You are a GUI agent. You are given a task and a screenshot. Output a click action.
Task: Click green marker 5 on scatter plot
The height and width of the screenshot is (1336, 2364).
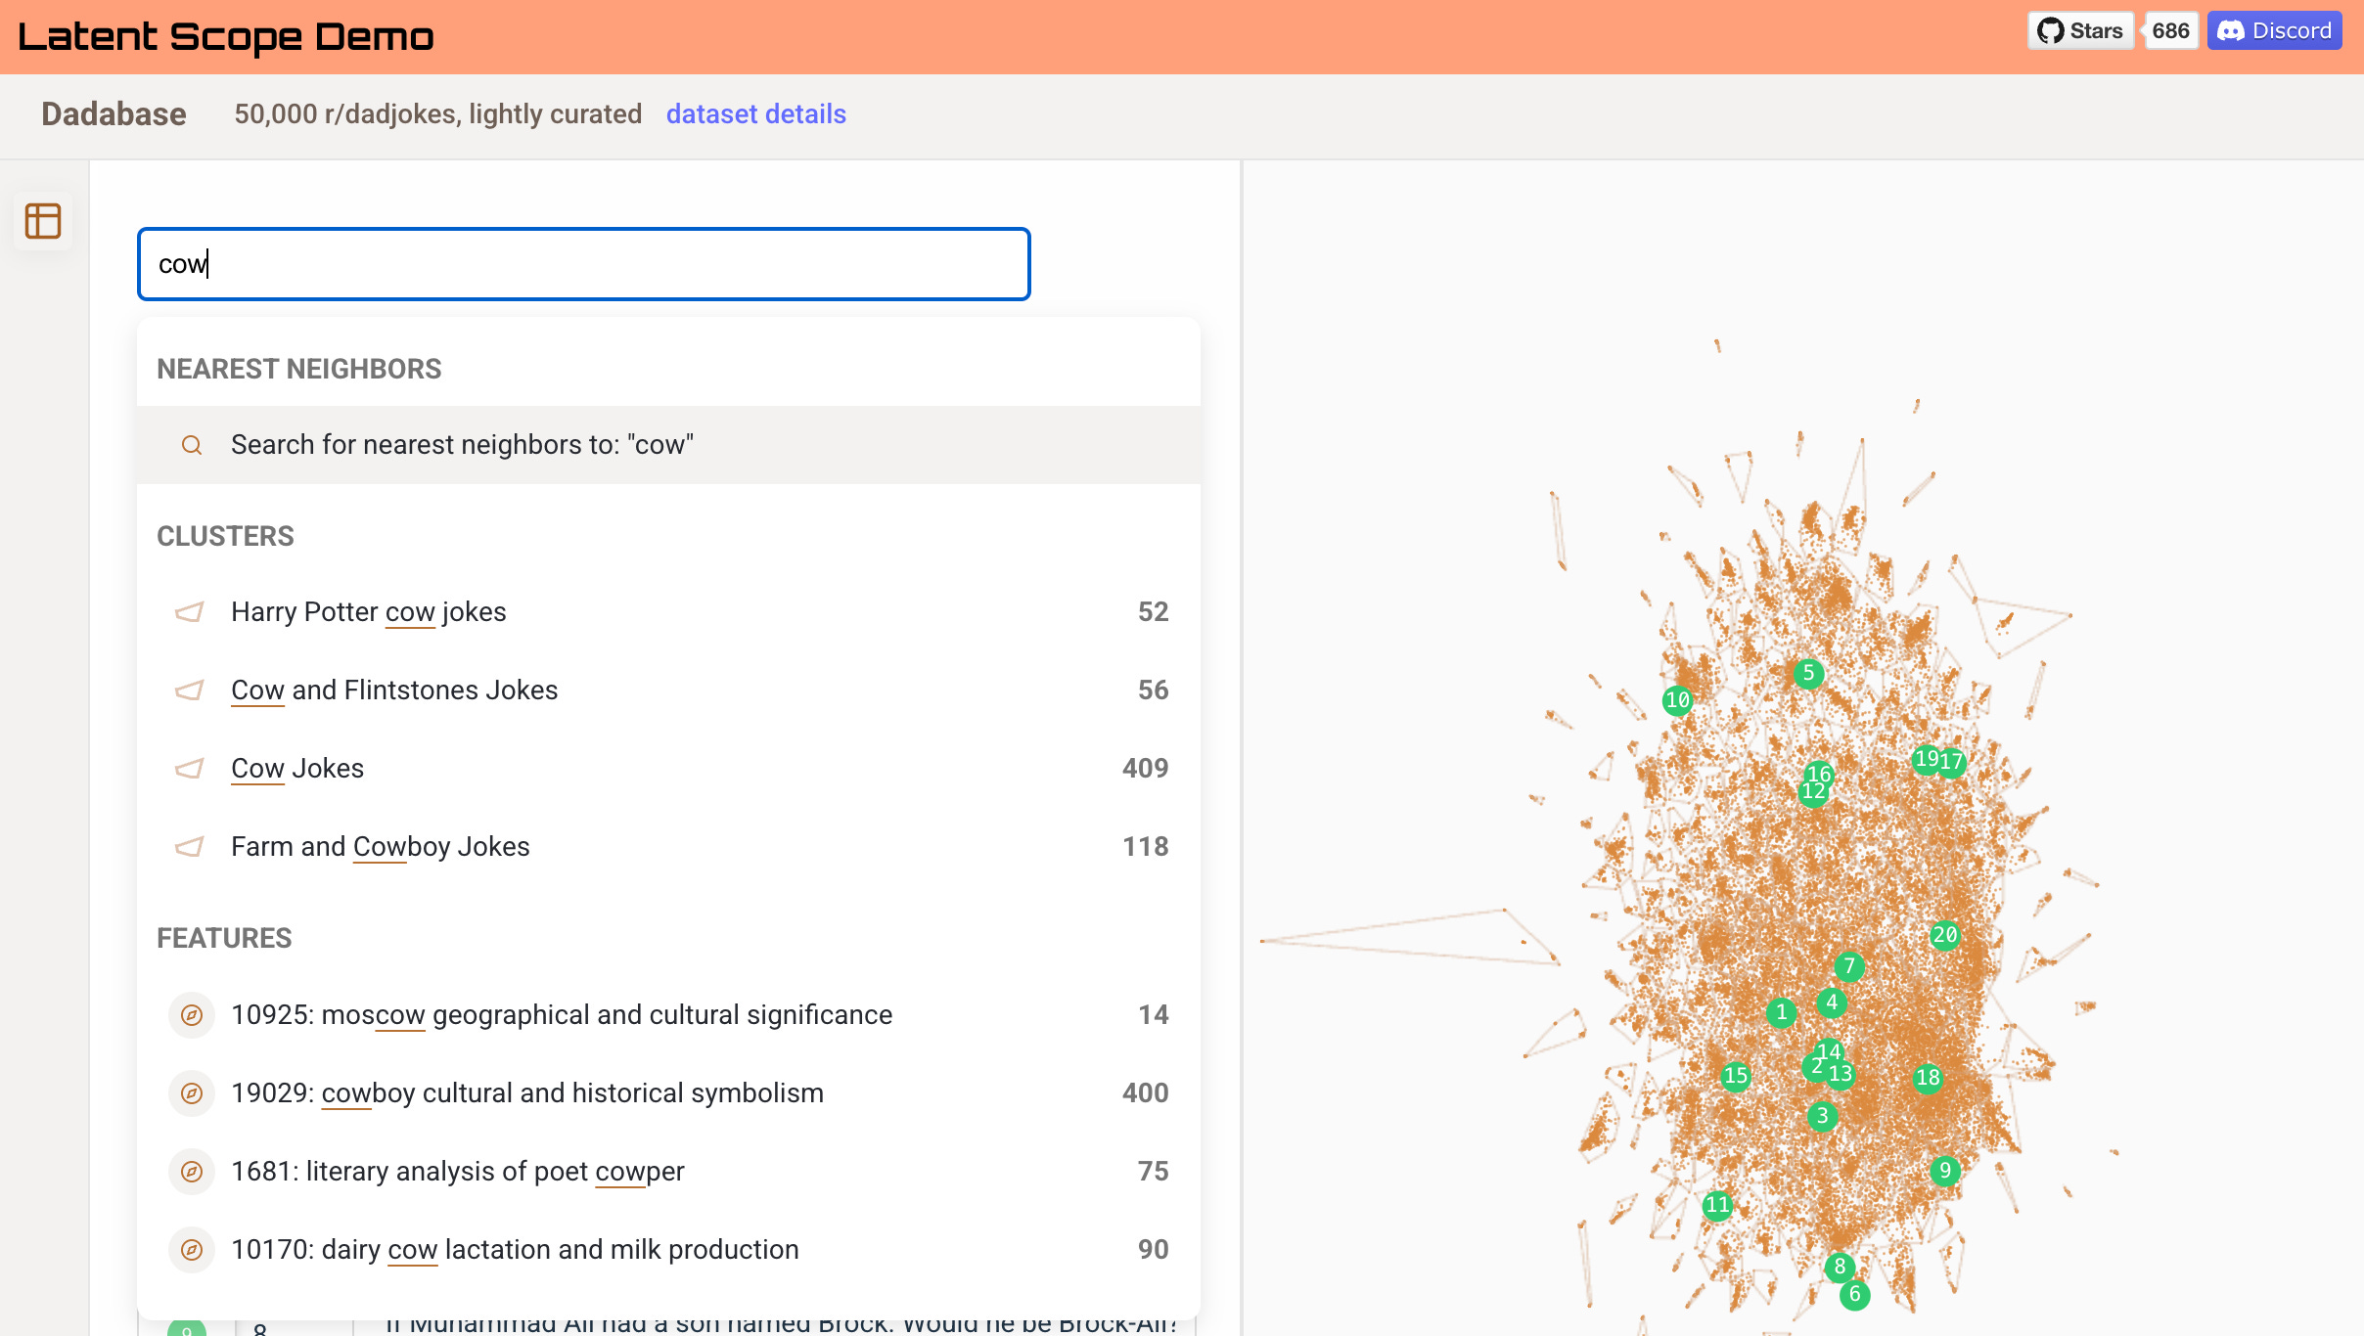[1808, 673]
